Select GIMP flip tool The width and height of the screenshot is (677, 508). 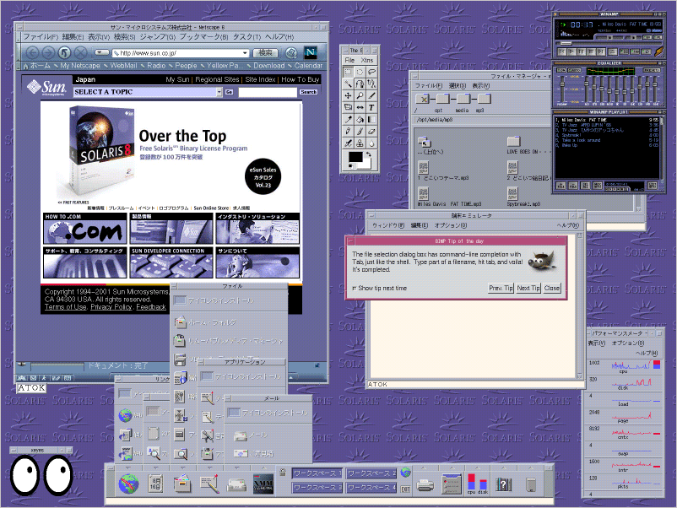tap(360, 107)
